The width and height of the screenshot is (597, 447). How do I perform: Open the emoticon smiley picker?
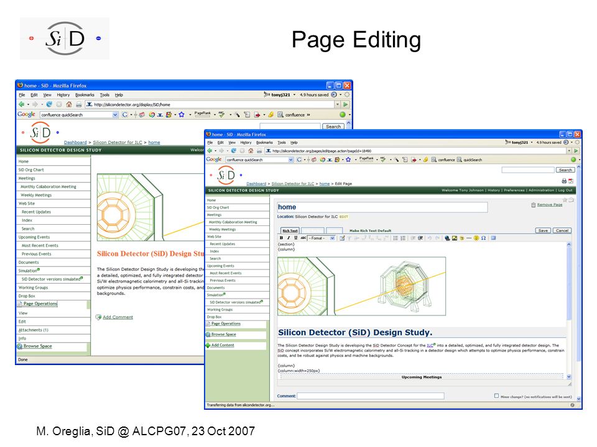(x=476, y=238)
